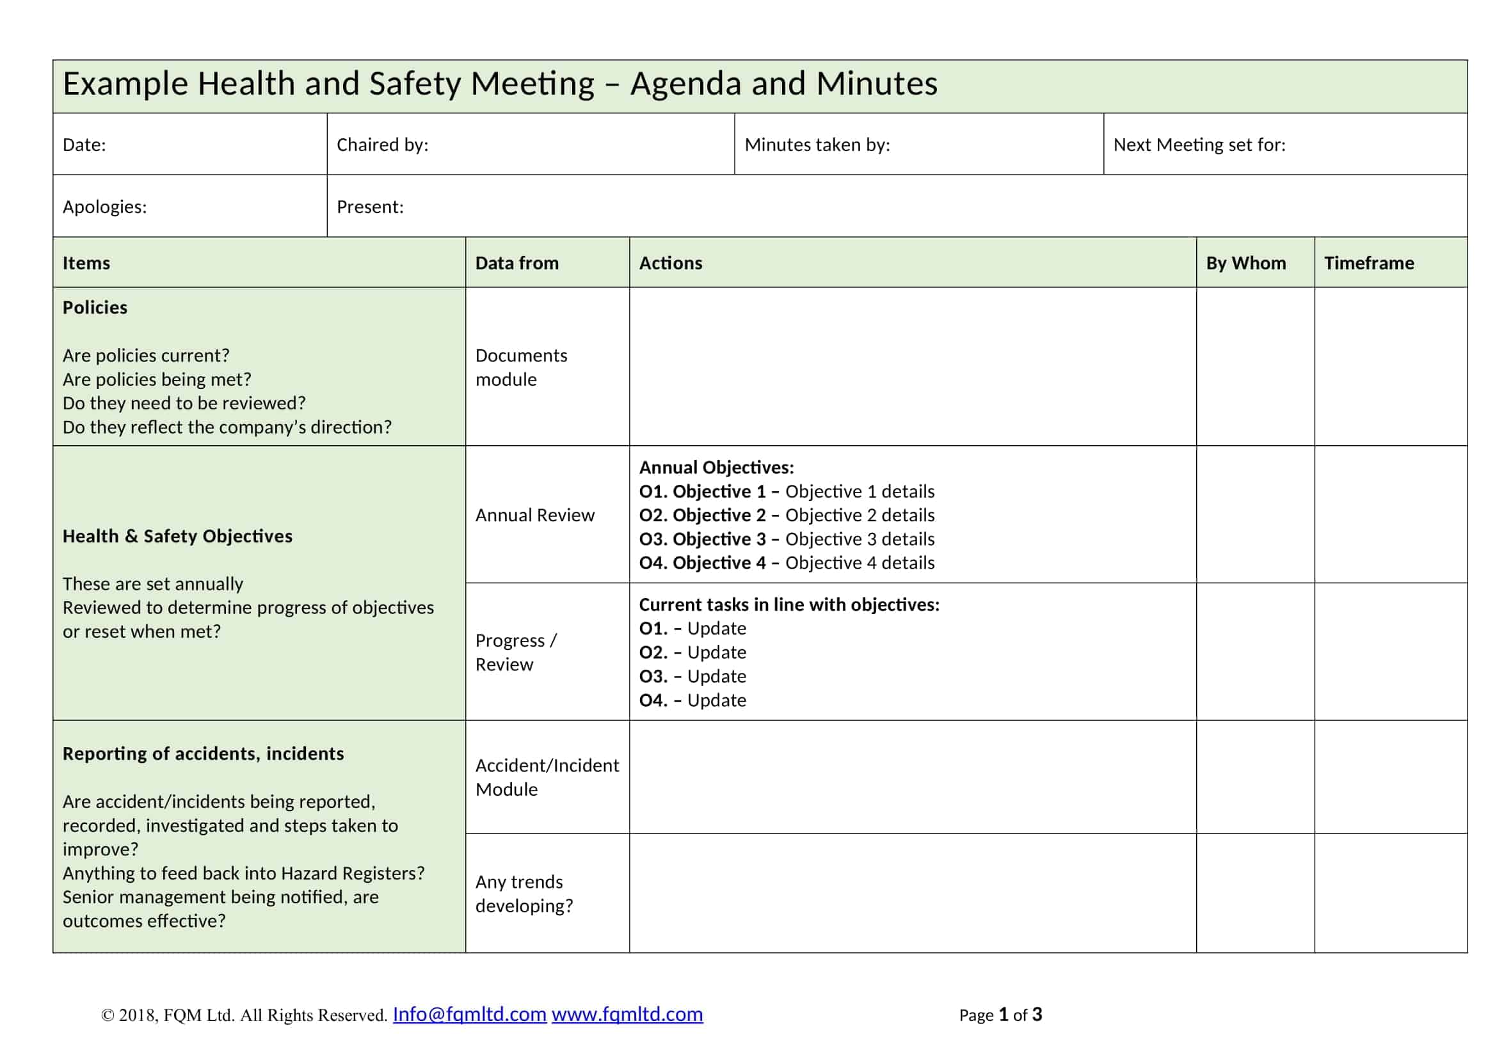Screen dimensions: 1497x1058
Task: Click the Accident/Incident Module cell
Action: click(x=547, y=777)
